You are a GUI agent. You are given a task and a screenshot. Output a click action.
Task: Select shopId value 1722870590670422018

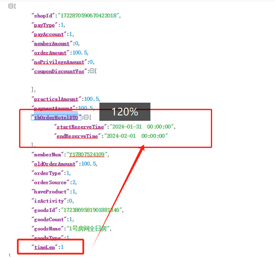click(89, 15)
